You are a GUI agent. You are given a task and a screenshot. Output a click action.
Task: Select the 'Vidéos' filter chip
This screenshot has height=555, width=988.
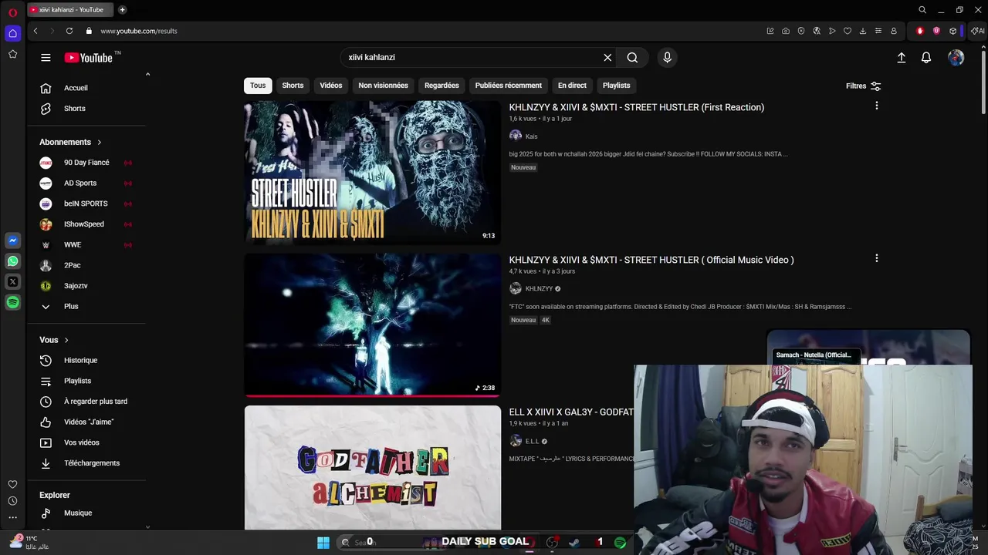331,86
